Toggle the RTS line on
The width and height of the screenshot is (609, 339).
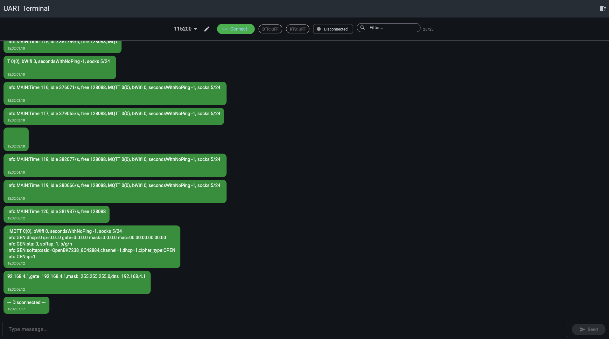coord(297,29)
